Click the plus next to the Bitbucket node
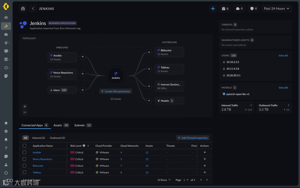300x188 pixels. tap(149, 52)
